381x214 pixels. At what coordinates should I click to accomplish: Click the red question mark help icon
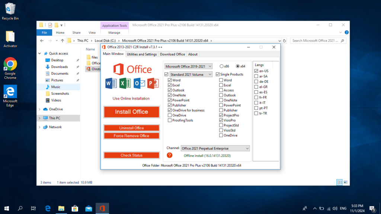click(x=169, y=155)
